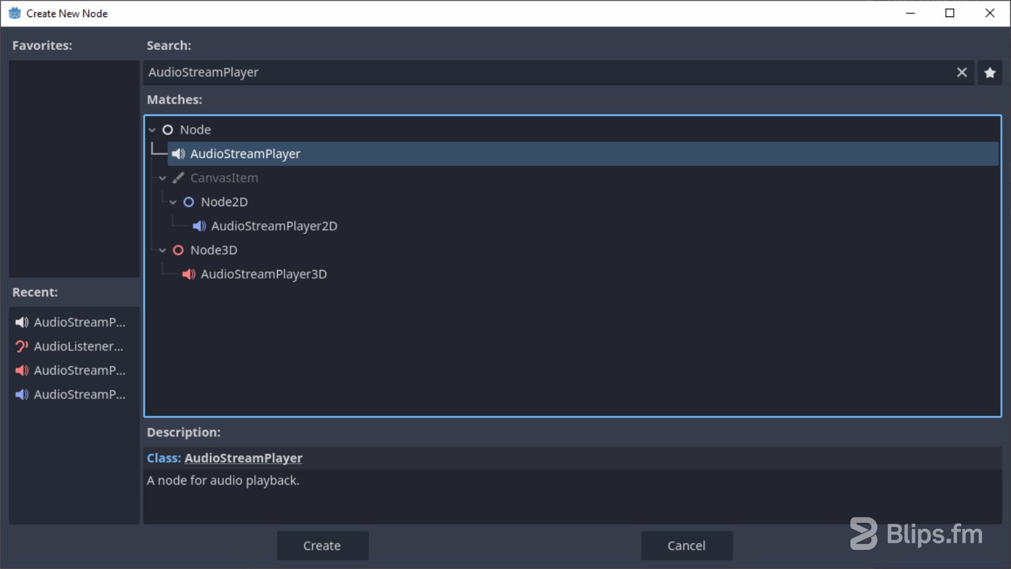This screenshot has height=569, width=1011.
Task: Click the blue Node2D circle icon
Action: tap(189, 202)
